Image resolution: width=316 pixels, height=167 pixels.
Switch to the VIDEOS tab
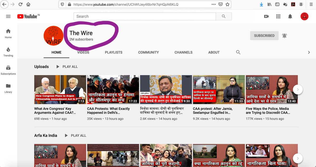[x=83, y=52]
